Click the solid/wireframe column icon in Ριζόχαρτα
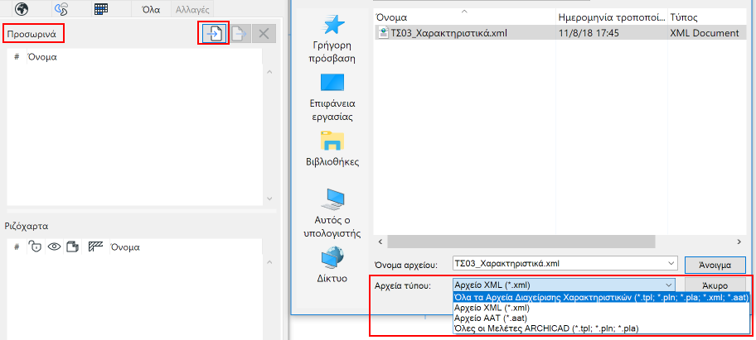Screen dimensions: 756x340 pyautogui.click(x=72, y=247)
